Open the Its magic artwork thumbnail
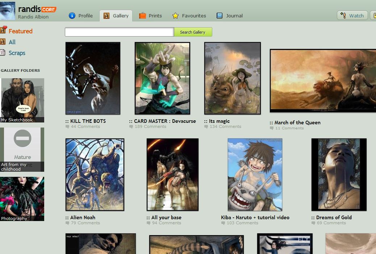376x254 pixels. click(232, 78)
